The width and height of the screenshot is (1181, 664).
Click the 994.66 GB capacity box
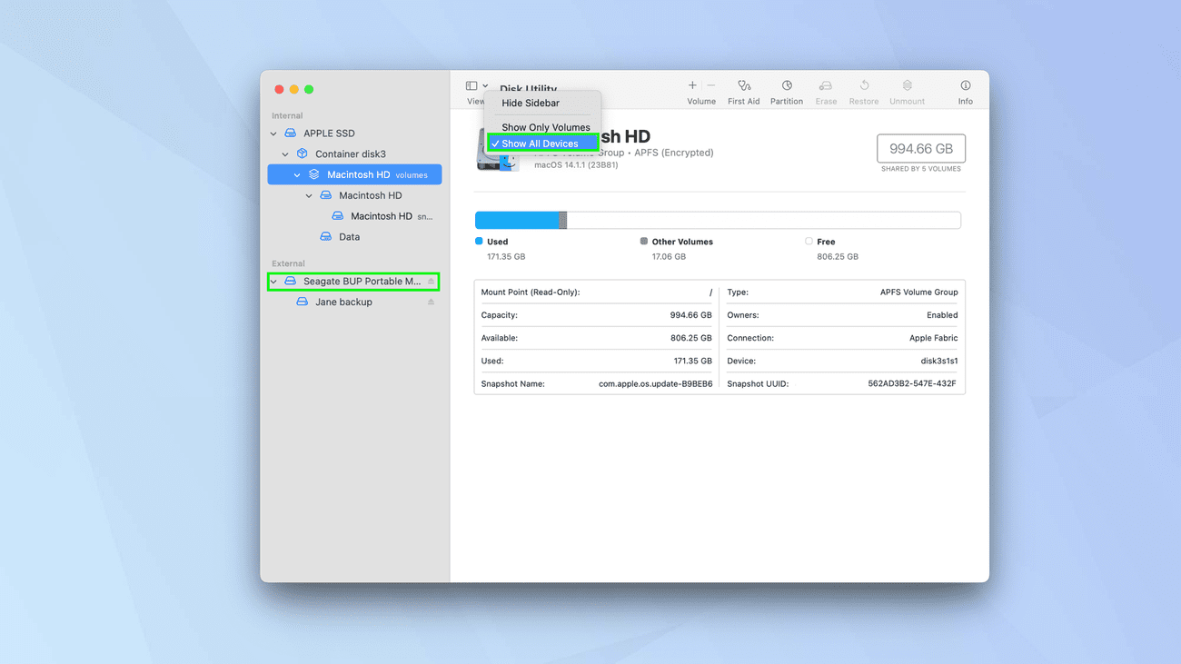tap(920, 149)
